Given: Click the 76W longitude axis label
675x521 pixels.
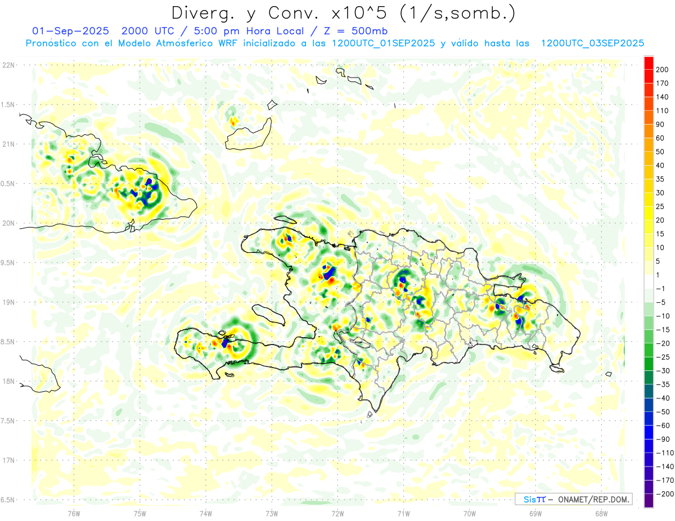Looking at the screenshot, I should click(74, 513).
